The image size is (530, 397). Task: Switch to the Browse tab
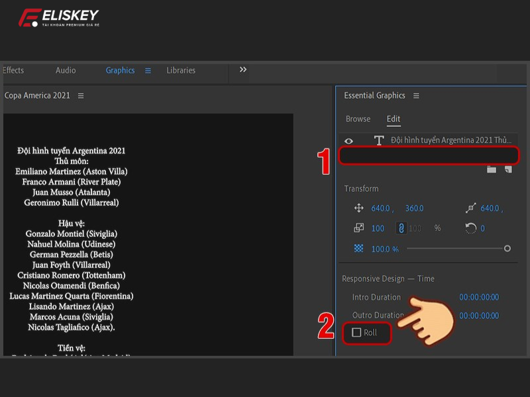[x=358, y=119]
